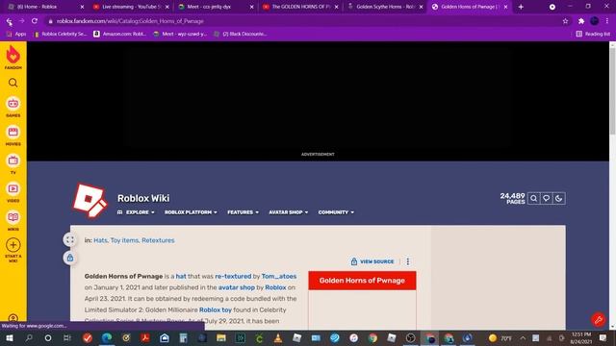616x346 pixels.
Task: Open the Fandom home flame logo
Action: point(13,58)
